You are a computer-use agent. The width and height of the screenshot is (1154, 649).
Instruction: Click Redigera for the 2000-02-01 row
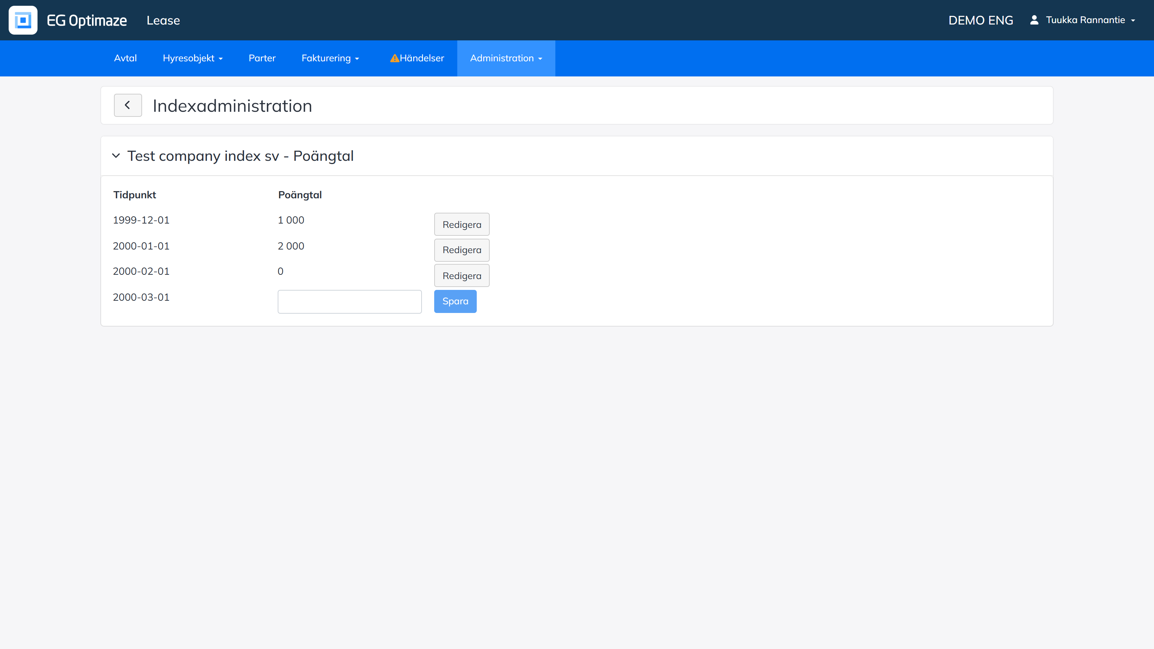click(x=462, y=275)
